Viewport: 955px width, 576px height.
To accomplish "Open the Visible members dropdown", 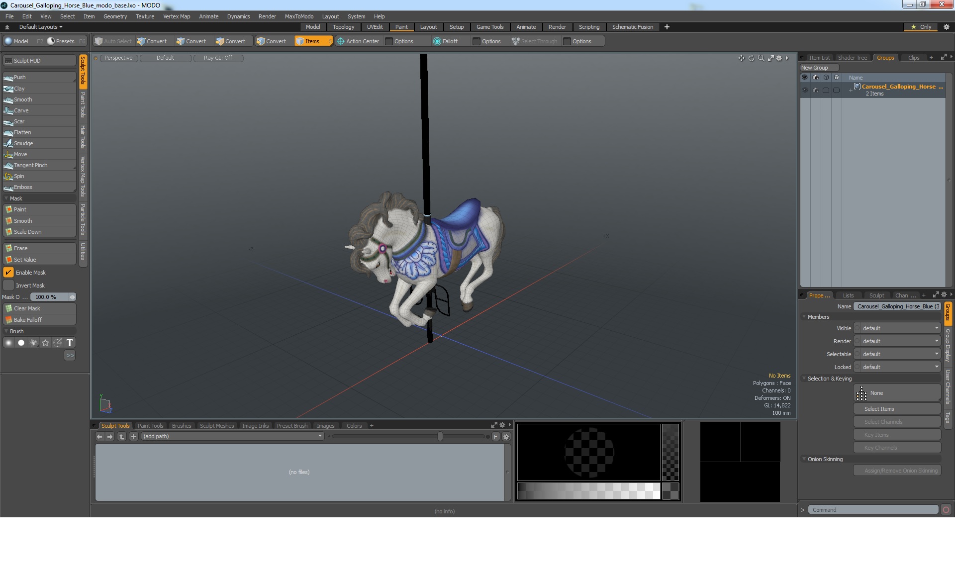I will 897,328.
